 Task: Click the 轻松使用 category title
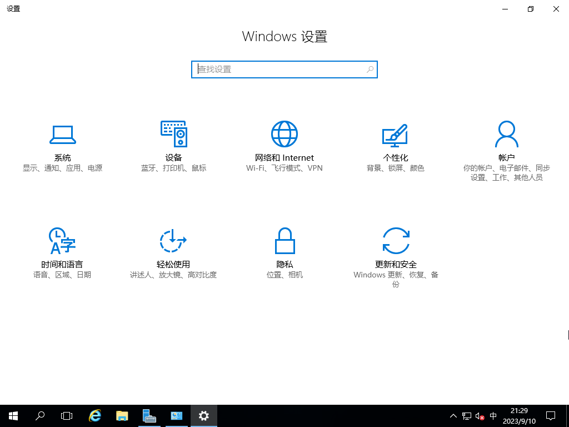coord(173,264)
